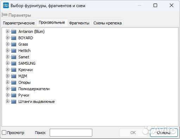
Task: Click the Штанги выдвижные folder icon
Action: 14,102
